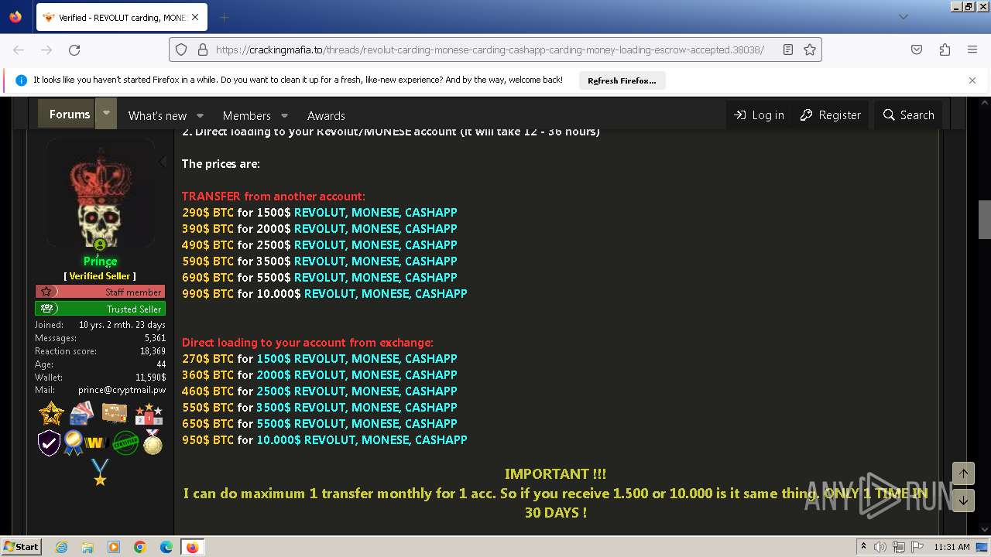Reload the current page
The width and height of the screenshot is (991, 557).
[x=74, y=50]
